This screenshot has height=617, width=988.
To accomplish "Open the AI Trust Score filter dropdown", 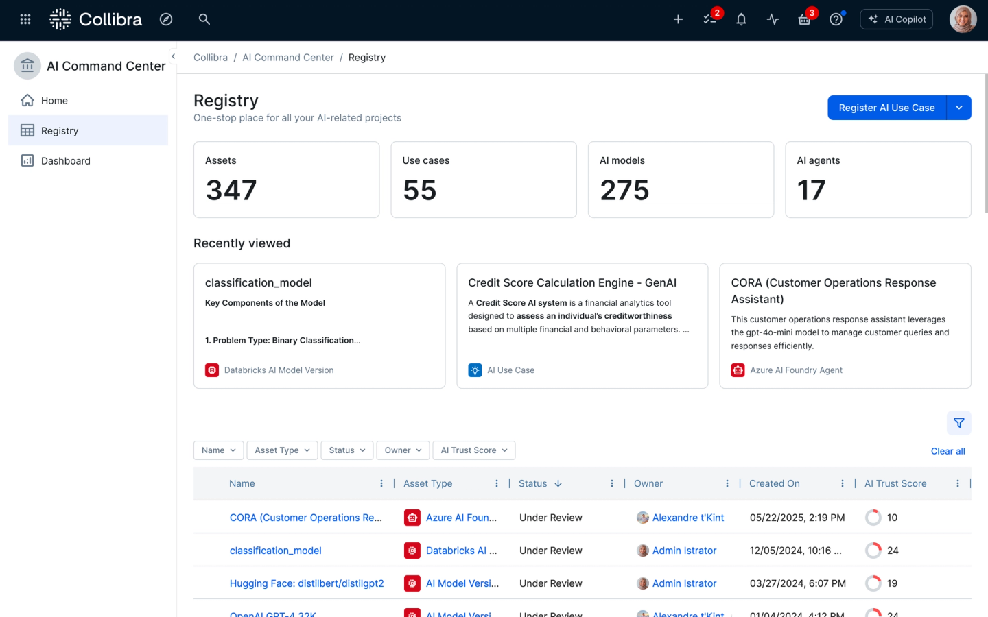I will click(x=474, y=450).
